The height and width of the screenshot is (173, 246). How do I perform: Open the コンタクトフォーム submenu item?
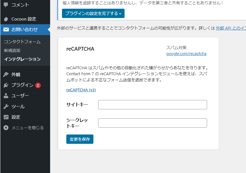point(22,42)
